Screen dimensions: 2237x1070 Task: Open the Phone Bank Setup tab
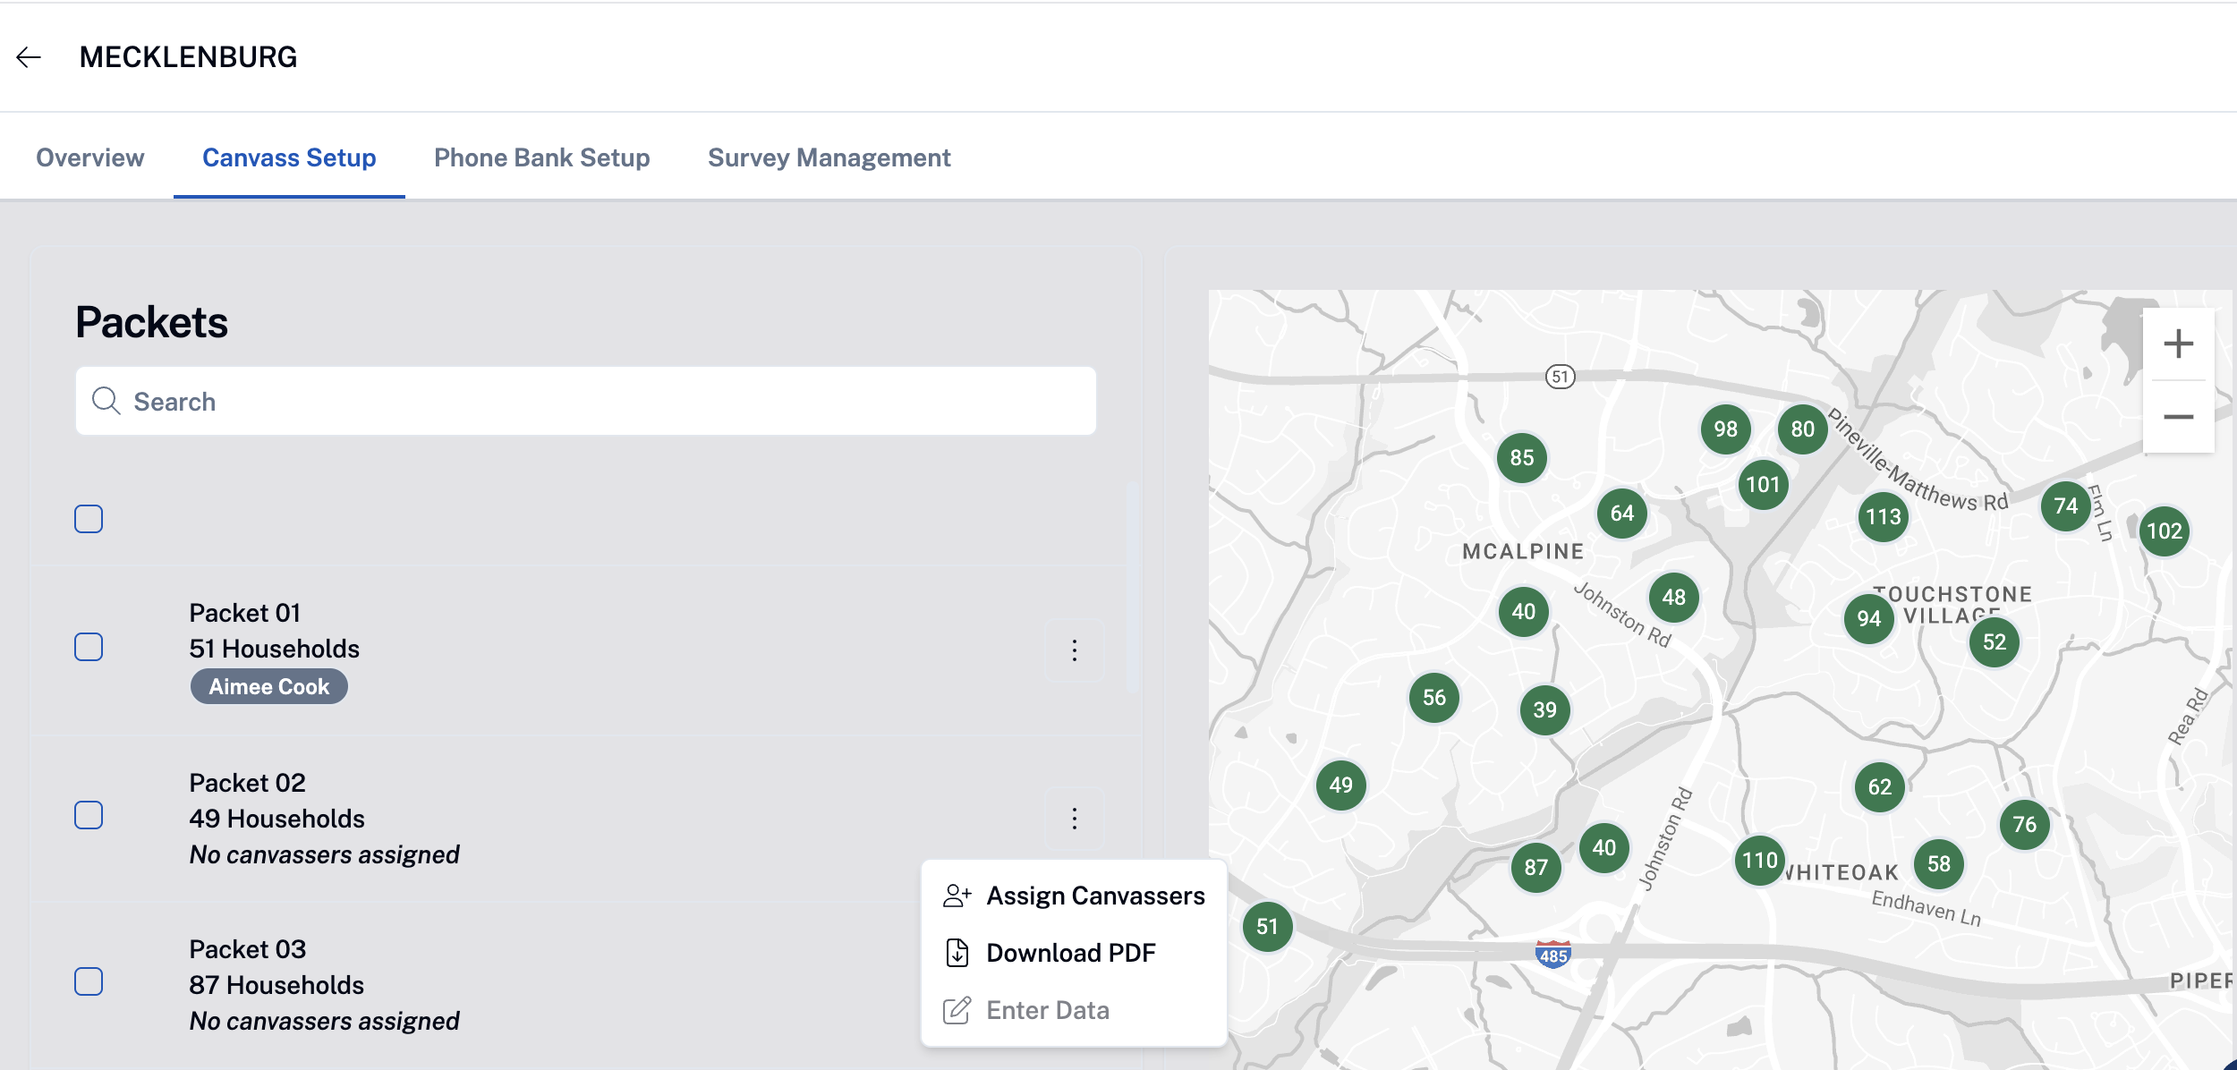coord(541,157)
